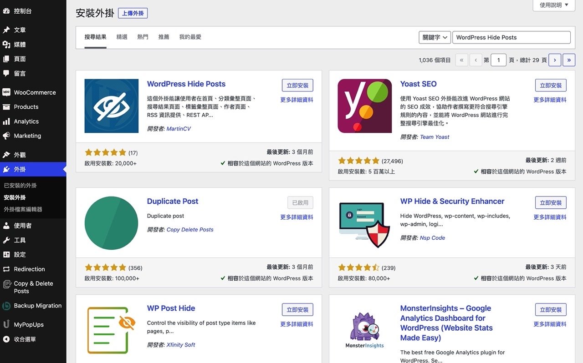Open WordPress Hide Posts plugin thumbnail

pos(112,106)
